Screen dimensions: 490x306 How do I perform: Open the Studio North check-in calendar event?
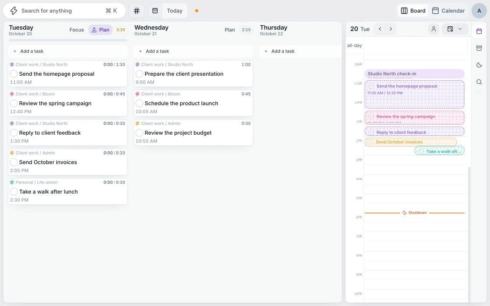[415, 74]
